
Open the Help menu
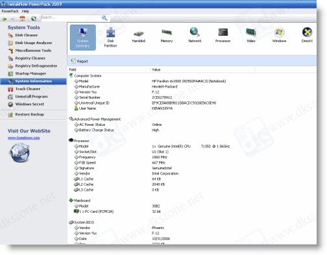tap(25, 11)
